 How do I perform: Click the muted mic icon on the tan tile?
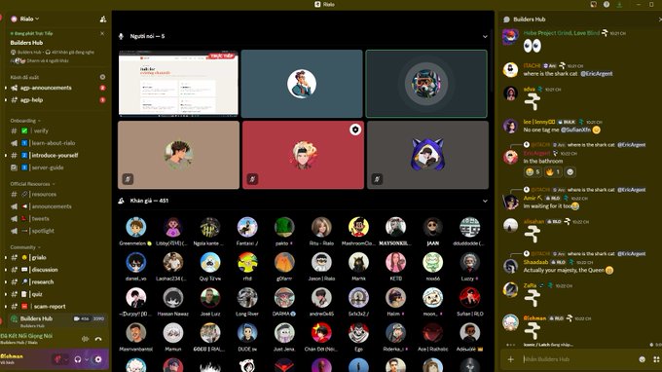tap(128, 179)
